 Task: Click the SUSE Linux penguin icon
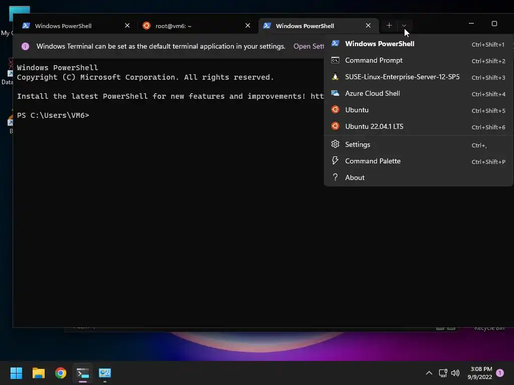pyautogui.click(x=335, y=77)
